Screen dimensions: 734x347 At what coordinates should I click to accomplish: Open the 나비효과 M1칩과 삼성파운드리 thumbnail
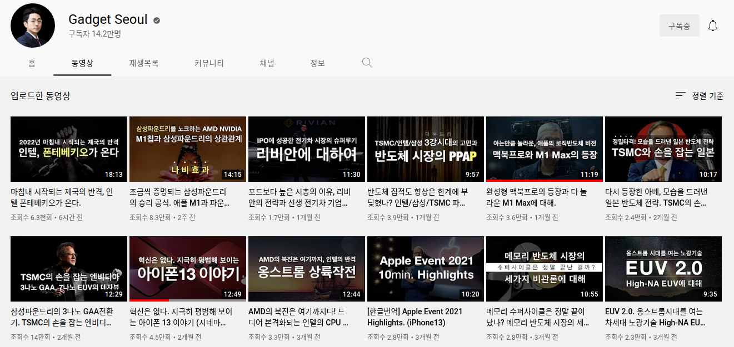click(188, 149)
